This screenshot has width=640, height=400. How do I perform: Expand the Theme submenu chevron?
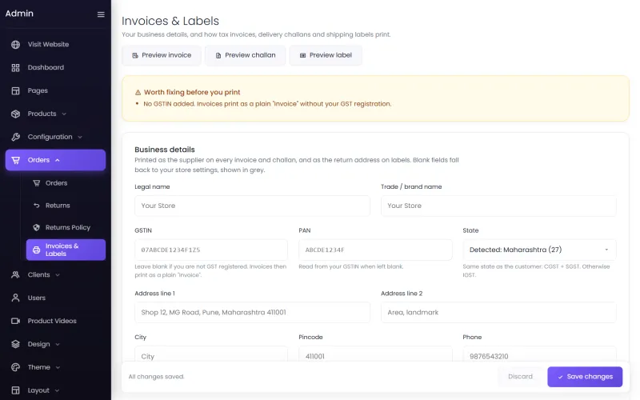click(58, 367)
